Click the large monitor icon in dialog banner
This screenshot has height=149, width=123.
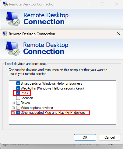[12, 48]
